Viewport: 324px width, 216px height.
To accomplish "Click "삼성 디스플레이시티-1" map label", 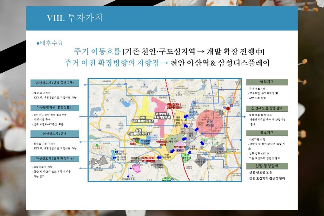I will 143,119.
